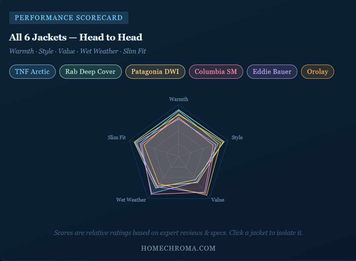This screenshot has height=261, width=356.
Task: Click the Warmth axis label on radar
Action: pos(179,99)
